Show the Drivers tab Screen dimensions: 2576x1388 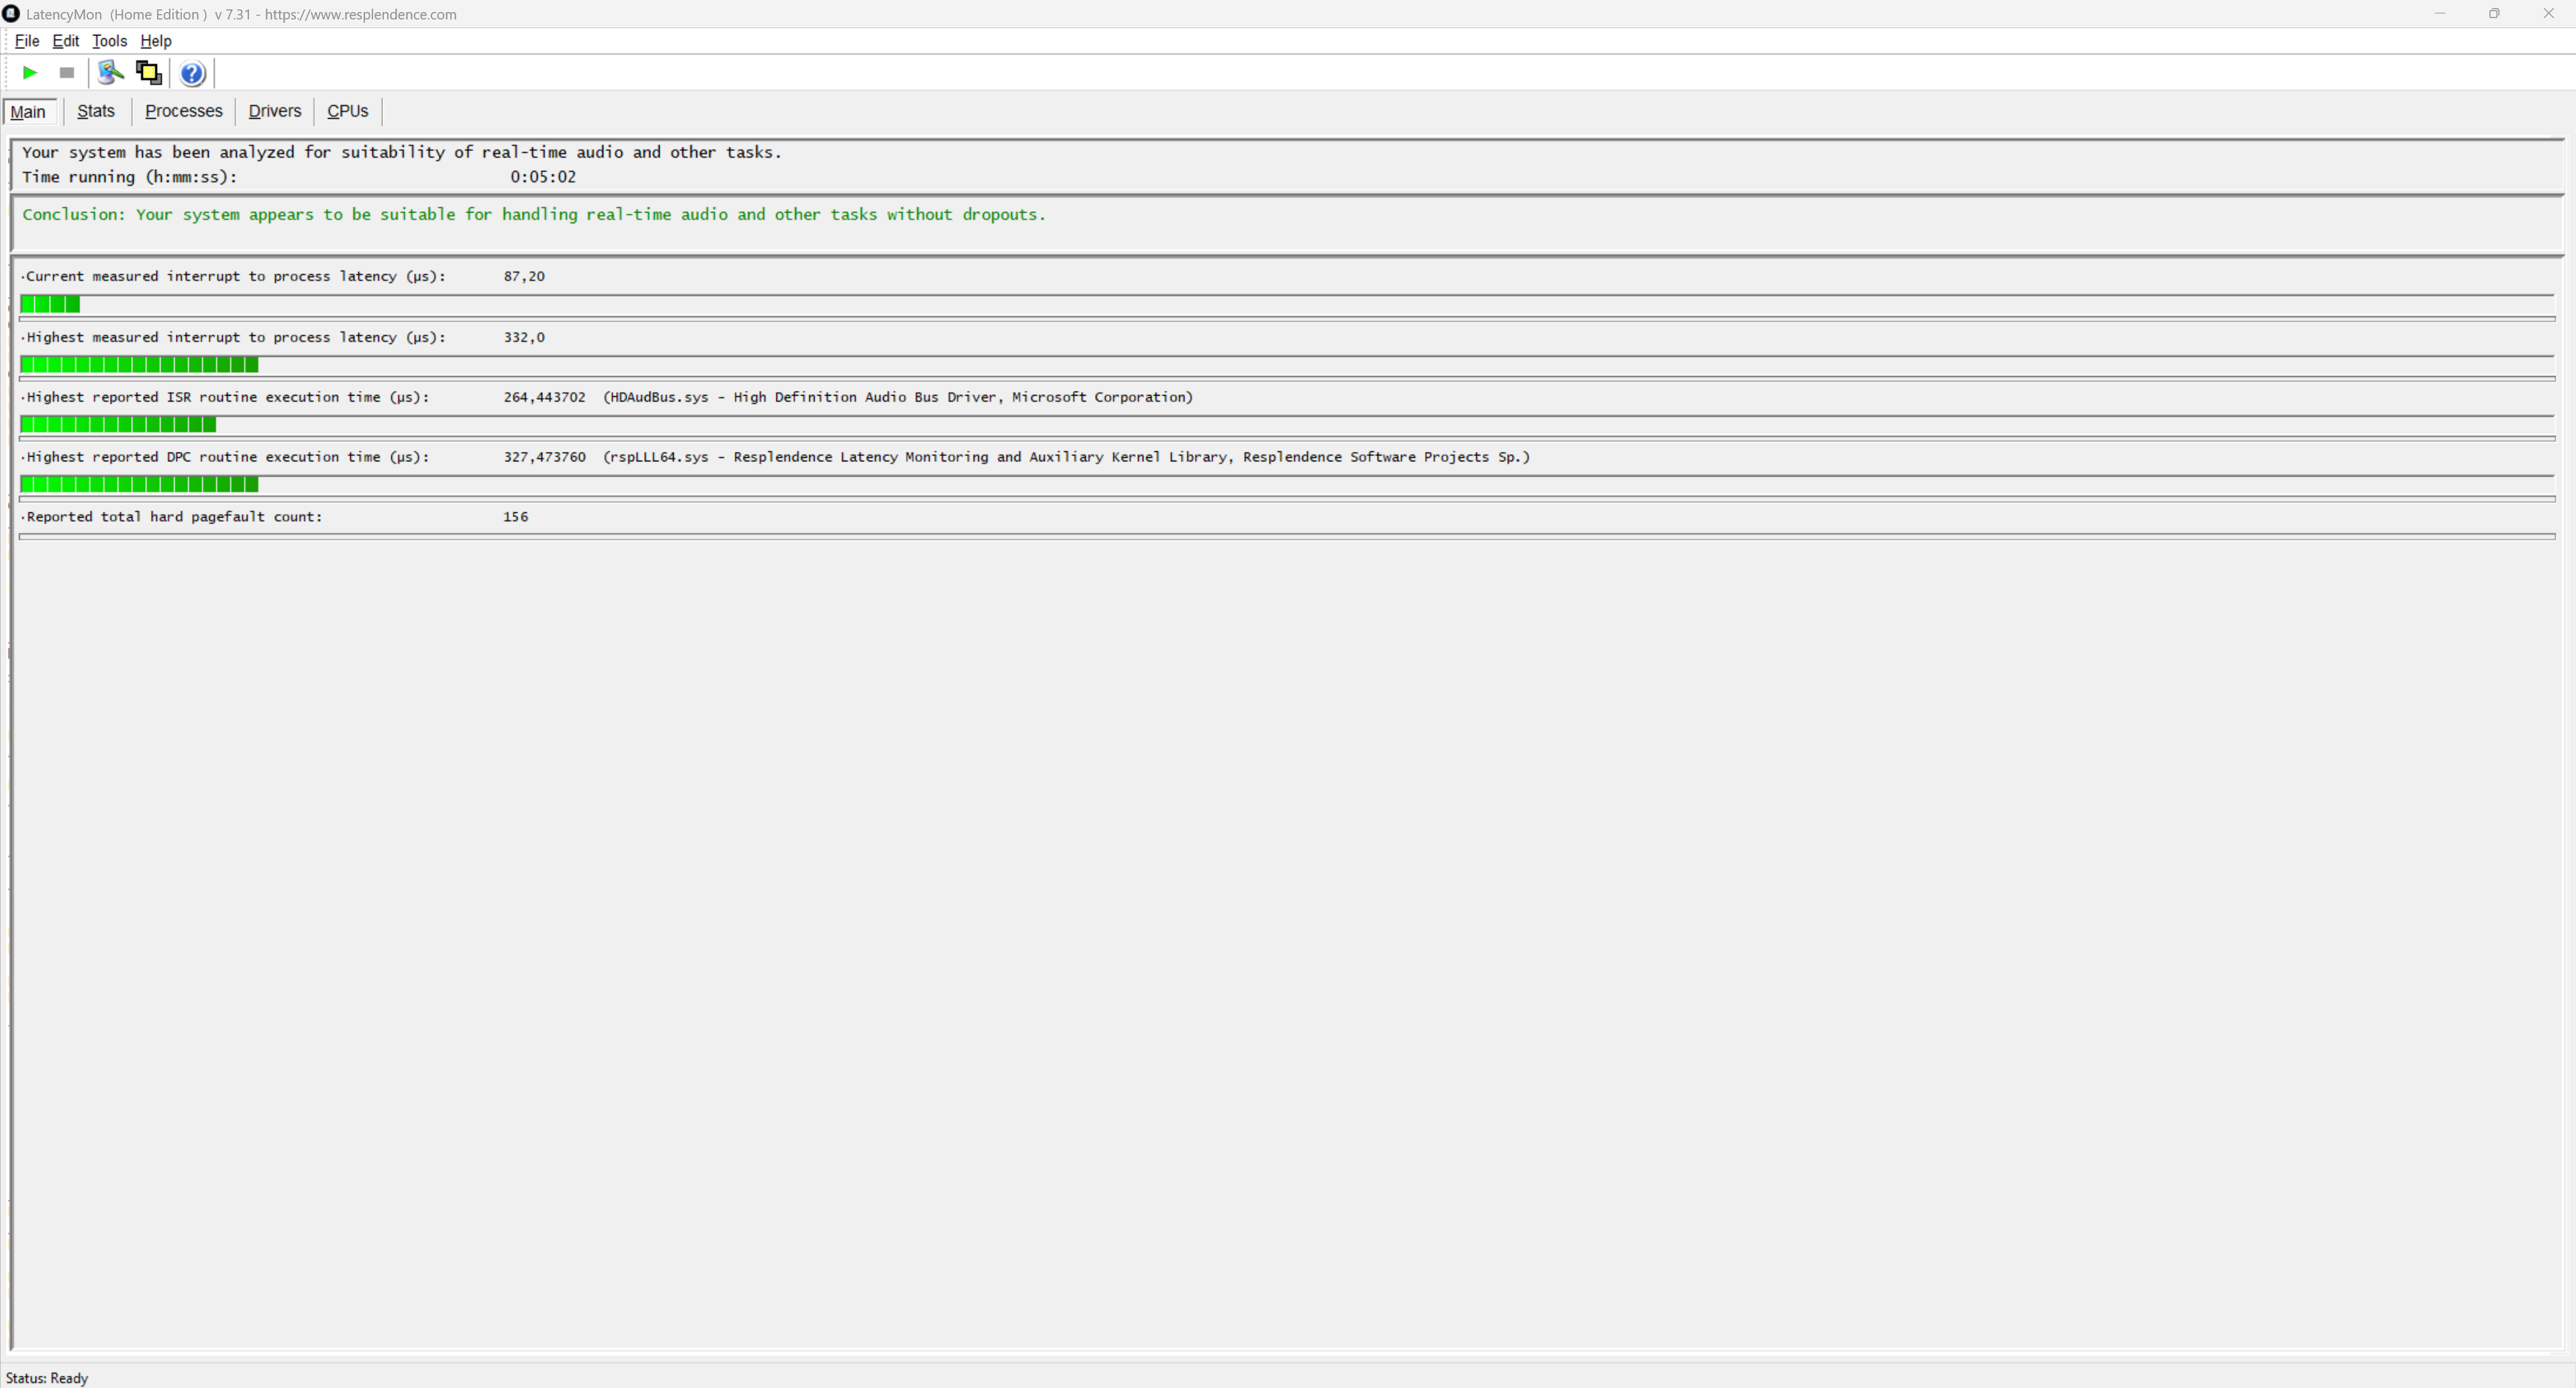coord(275,111)
